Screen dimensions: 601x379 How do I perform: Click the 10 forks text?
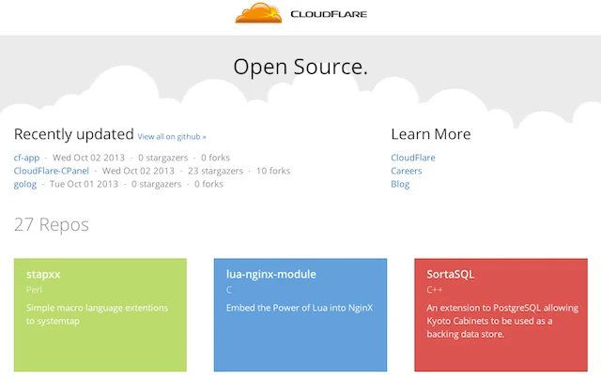coord(273,171)
